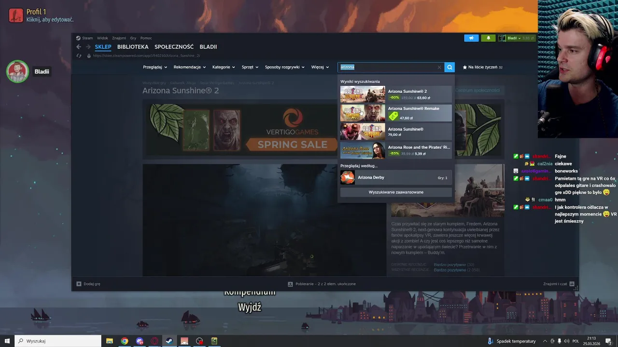Open Opera browser from the taskbar
Viewport: 618px width, 347px height.
(x=154, y=341)
